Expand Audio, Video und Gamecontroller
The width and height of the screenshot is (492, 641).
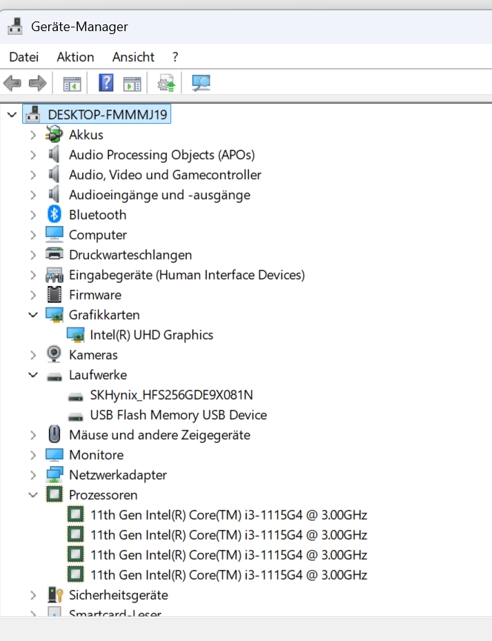tap(33, 175)
